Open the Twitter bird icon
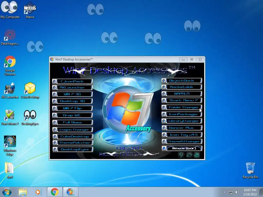263x197 pixels. point(189,155)
